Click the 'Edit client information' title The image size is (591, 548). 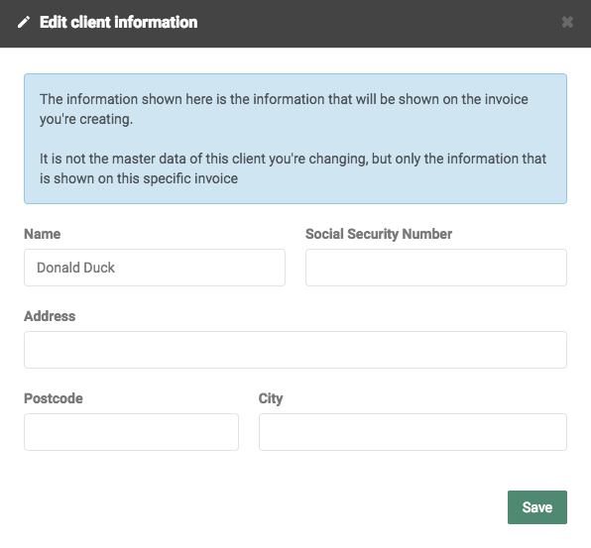[x=118, y=22]
